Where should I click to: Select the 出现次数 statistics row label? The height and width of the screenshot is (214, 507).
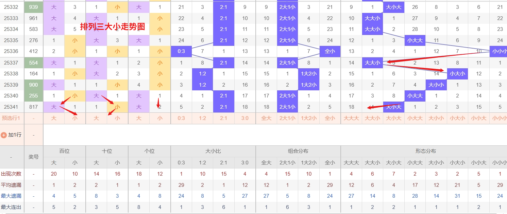(x=11, y=174)
